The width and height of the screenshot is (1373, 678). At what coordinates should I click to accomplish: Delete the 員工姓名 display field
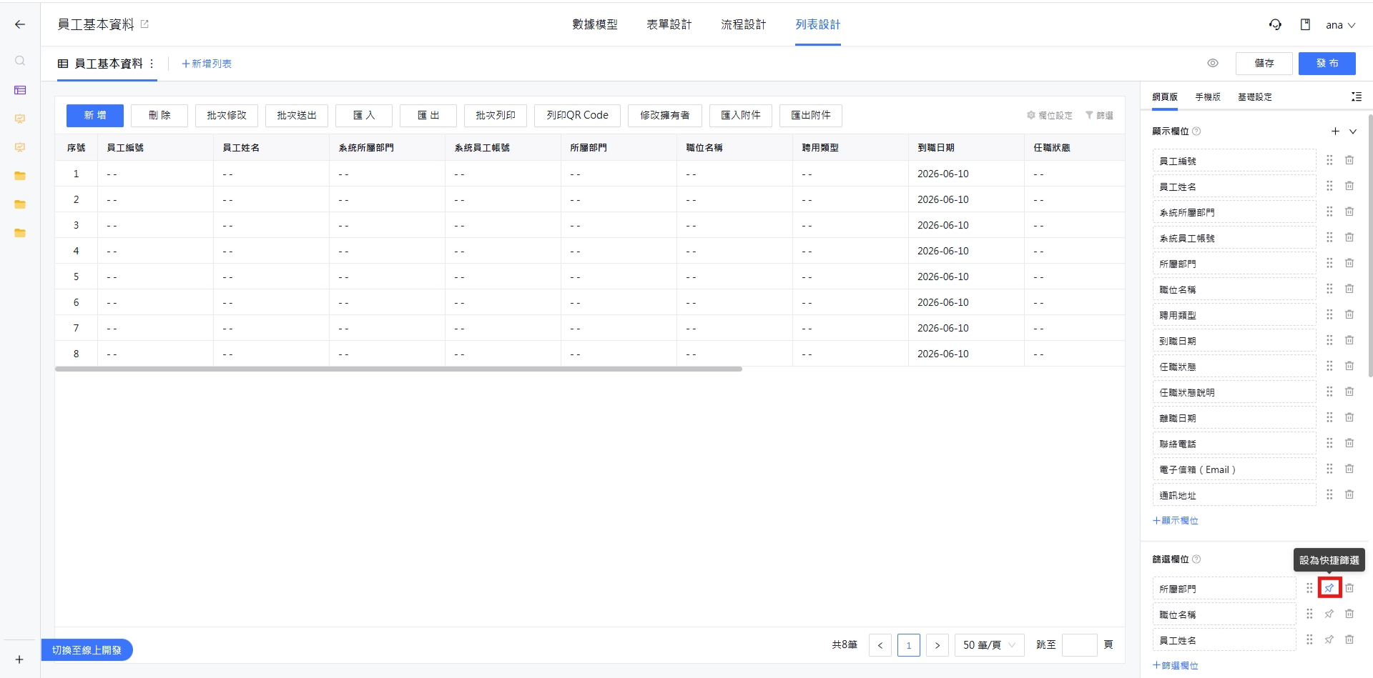pos(1349,186)
